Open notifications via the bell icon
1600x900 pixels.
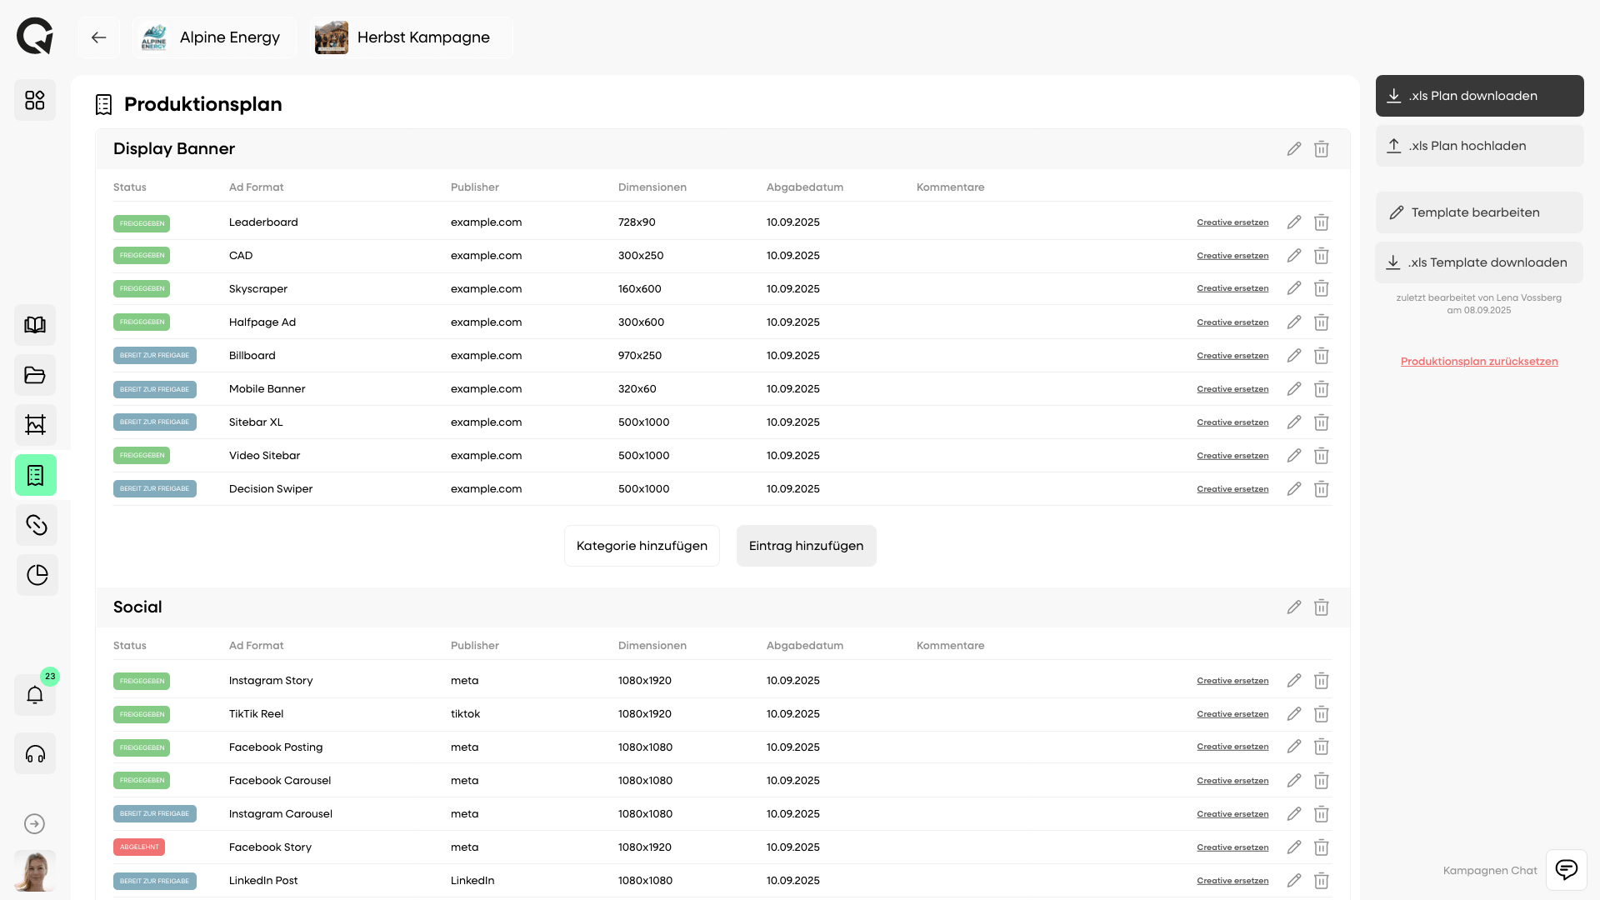34,695
